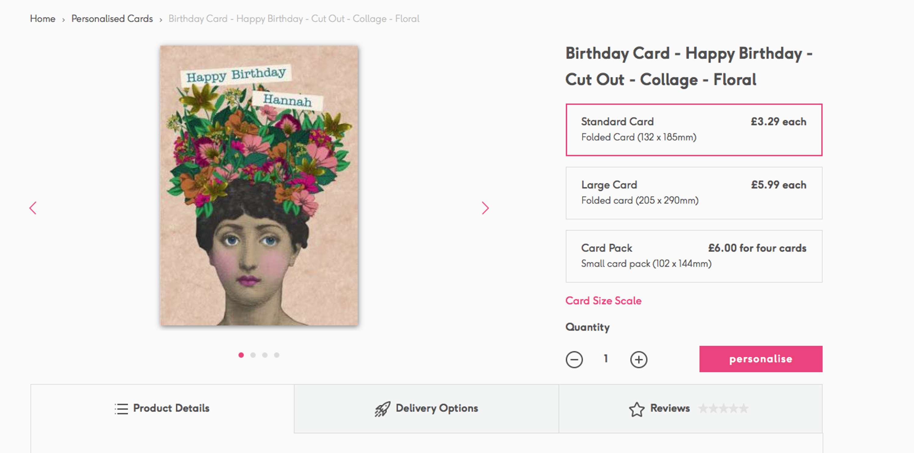Switch to the Delivery Options tab
The image size is (914, 453).
coord(426,408)
